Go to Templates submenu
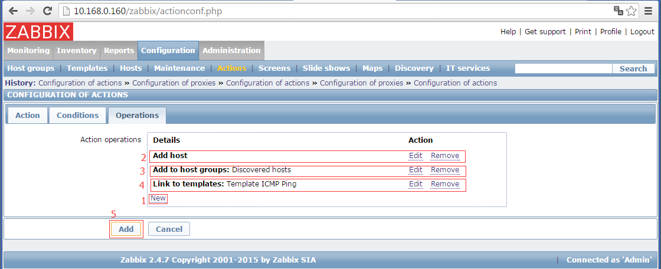661x269 pixels. click(87, 68)
